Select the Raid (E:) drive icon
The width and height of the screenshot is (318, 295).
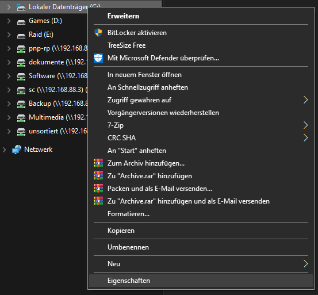21,35
